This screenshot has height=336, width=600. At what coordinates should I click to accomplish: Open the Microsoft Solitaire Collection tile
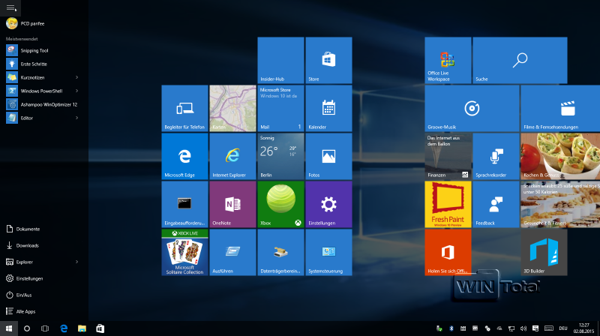[x=184, y=252]
